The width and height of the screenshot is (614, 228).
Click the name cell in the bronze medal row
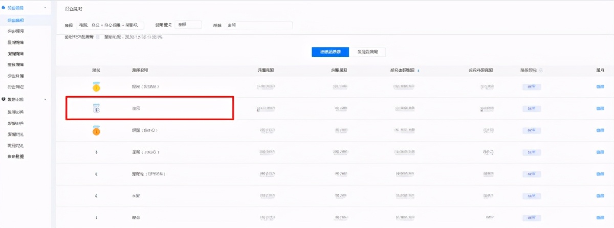pyautogui.click(x=145, y=131)
